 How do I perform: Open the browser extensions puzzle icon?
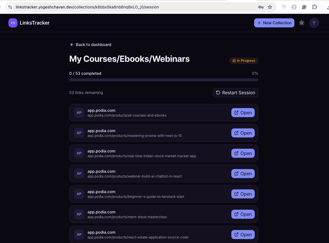pyautogui.click(x=314, y=7)
